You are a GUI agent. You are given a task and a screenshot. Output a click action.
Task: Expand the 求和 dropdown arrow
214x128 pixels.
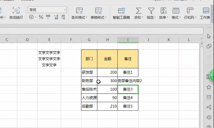(x=142, y=17)
